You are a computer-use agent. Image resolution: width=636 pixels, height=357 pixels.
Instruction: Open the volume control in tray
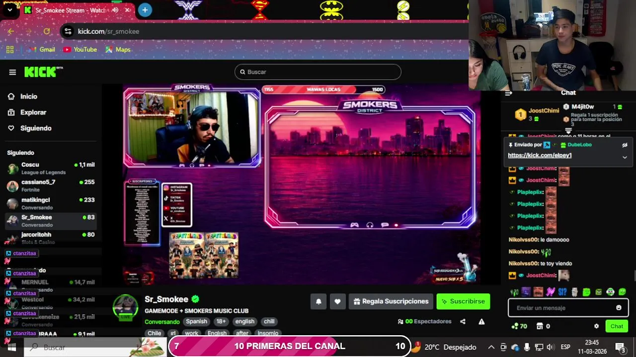(x=551, y=348)
